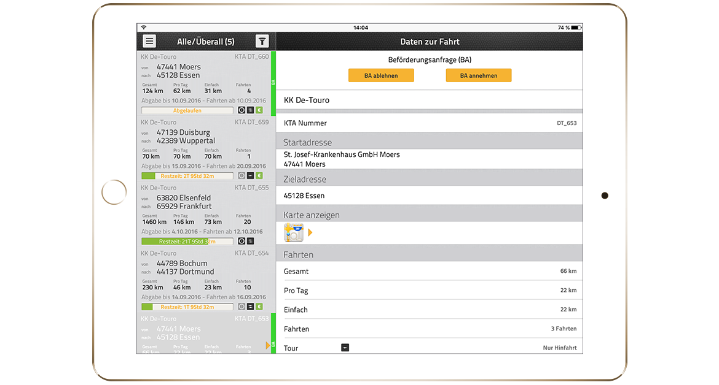This screenshot has width=719, height=385.
Task: Tap the 3 Fahrten value
Action: pyautogui.click(x=564, y=329)
